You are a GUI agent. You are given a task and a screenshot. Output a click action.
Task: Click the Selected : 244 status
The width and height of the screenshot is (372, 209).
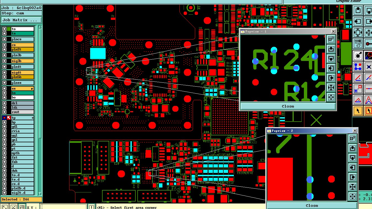point(22,199)
